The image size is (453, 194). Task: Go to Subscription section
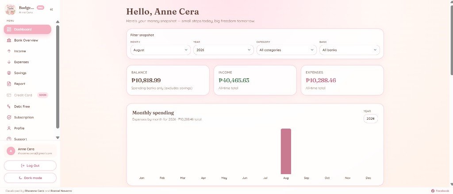pos(27,118)
